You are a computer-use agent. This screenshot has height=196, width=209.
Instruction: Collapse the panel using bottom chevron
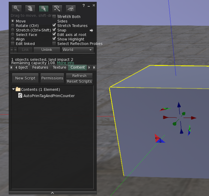[53, 193]
